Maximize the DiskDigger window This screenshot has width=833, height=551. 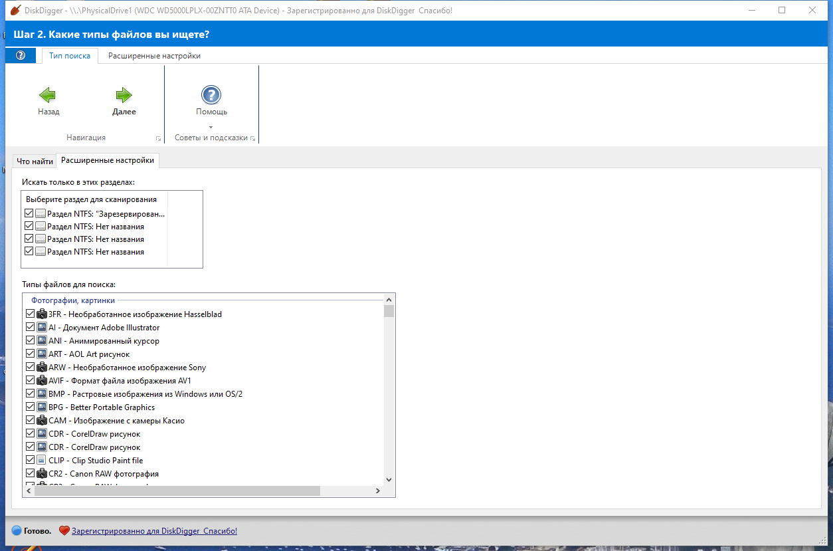click(x=782, y=10)
